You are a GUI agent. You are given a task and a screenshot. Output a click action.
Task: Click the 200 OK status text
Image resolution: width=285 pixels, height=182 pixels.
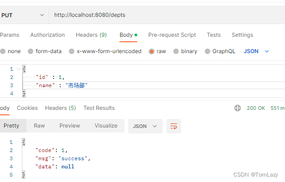click(255, 108)
